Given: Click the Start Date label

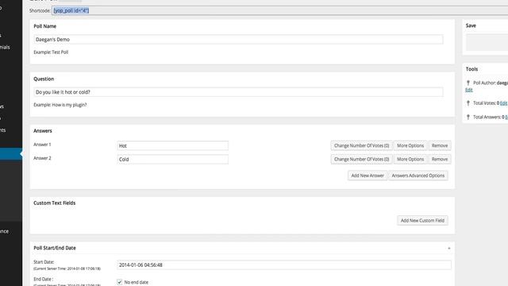Looking at the screenshot, I should click(44, 262).
